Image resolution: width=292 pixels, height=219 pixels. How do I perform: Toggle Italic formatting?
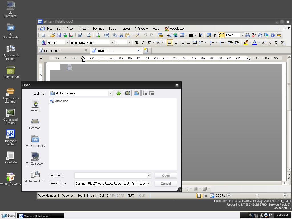pos(143,43)
